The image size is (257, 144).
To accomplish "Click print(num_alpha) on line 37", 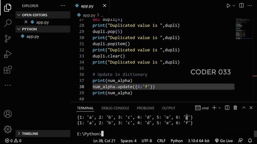I will (112, 81).
